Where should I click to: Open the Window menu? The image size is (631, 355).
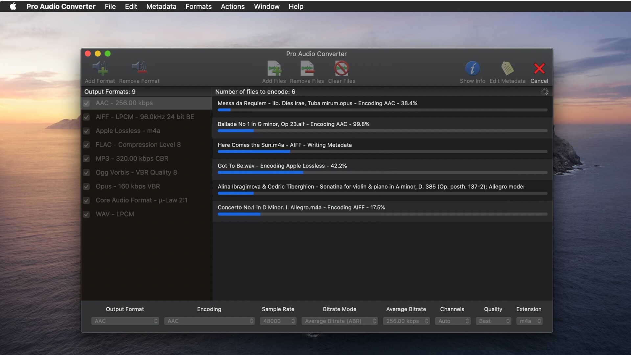(x=267, y=6)
